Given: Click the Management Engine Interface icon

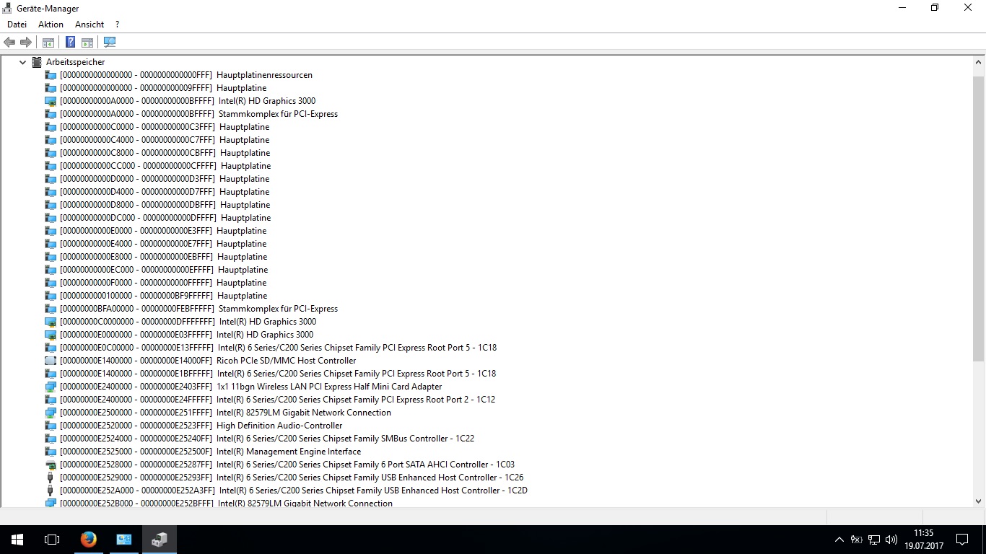Looking at the screenshot, I should [x=51, y=452].
